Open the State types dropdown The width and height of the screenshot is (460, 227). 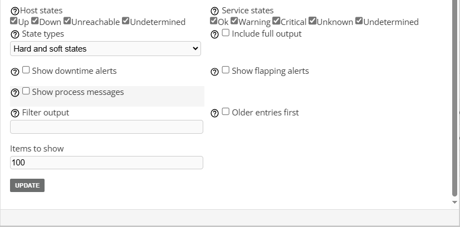click(105, 49)
